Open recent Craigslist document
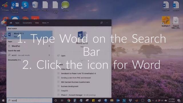 pos(64,91)
